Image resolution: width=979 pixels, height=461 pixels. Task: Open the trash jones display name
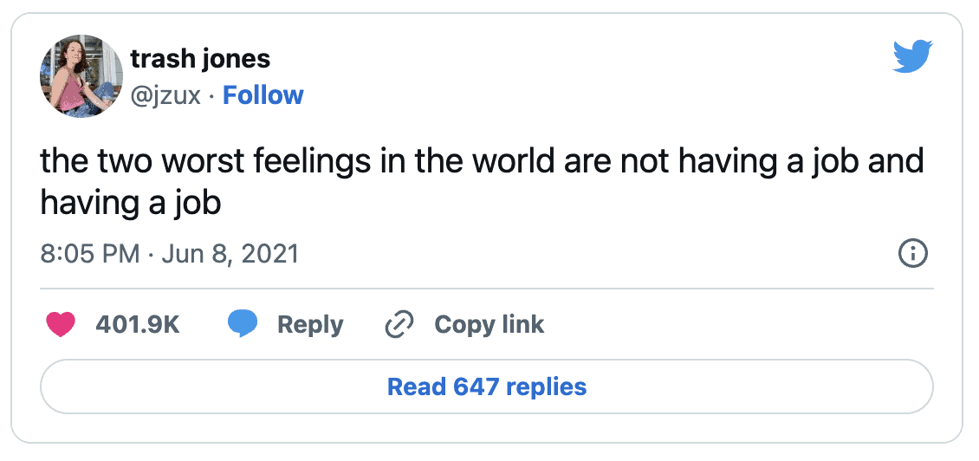(x=200, y=59)
